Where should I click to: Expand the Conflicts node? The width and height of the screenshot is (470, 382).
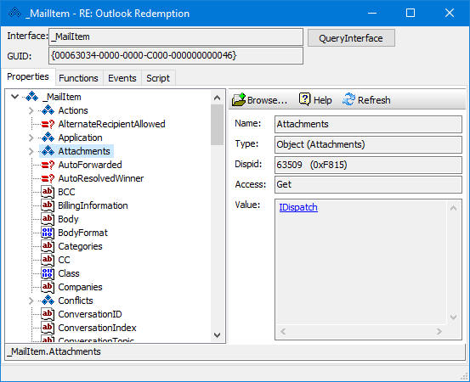point(31,301)
